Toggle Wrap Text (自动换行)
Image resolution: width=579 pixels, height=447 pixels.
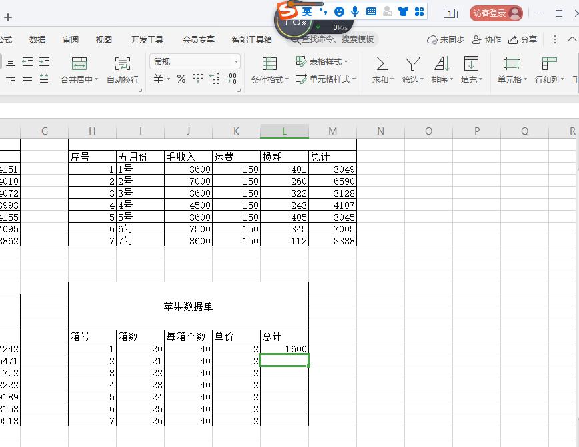(x=123, y=70)
